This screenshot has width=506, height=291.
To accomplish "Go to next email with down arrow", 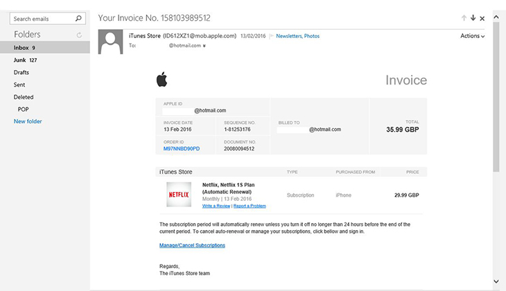I will point(473,18).
